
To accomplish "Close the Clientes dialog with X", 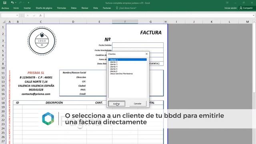I will tap(147, 54).
